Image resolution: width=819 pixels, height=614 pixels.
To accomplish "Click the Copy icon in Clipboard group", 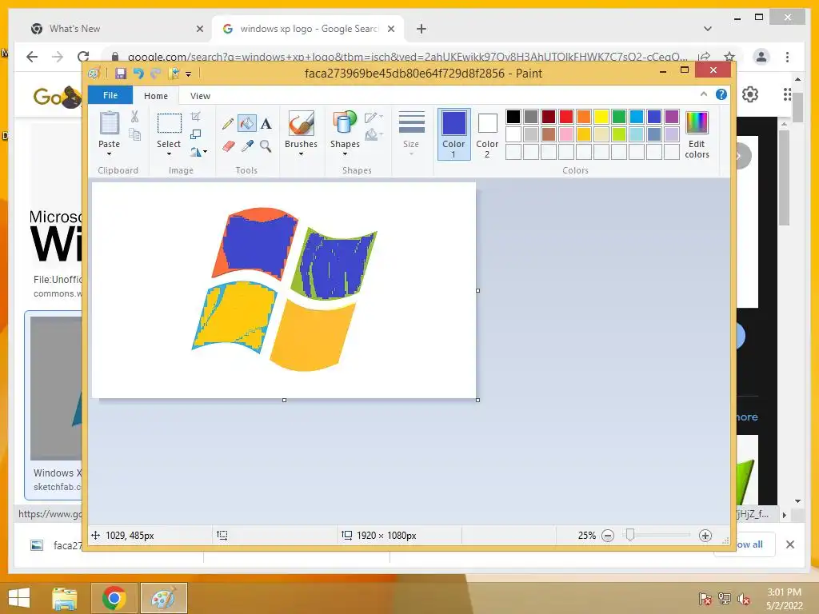I will (x=134, y=134).
